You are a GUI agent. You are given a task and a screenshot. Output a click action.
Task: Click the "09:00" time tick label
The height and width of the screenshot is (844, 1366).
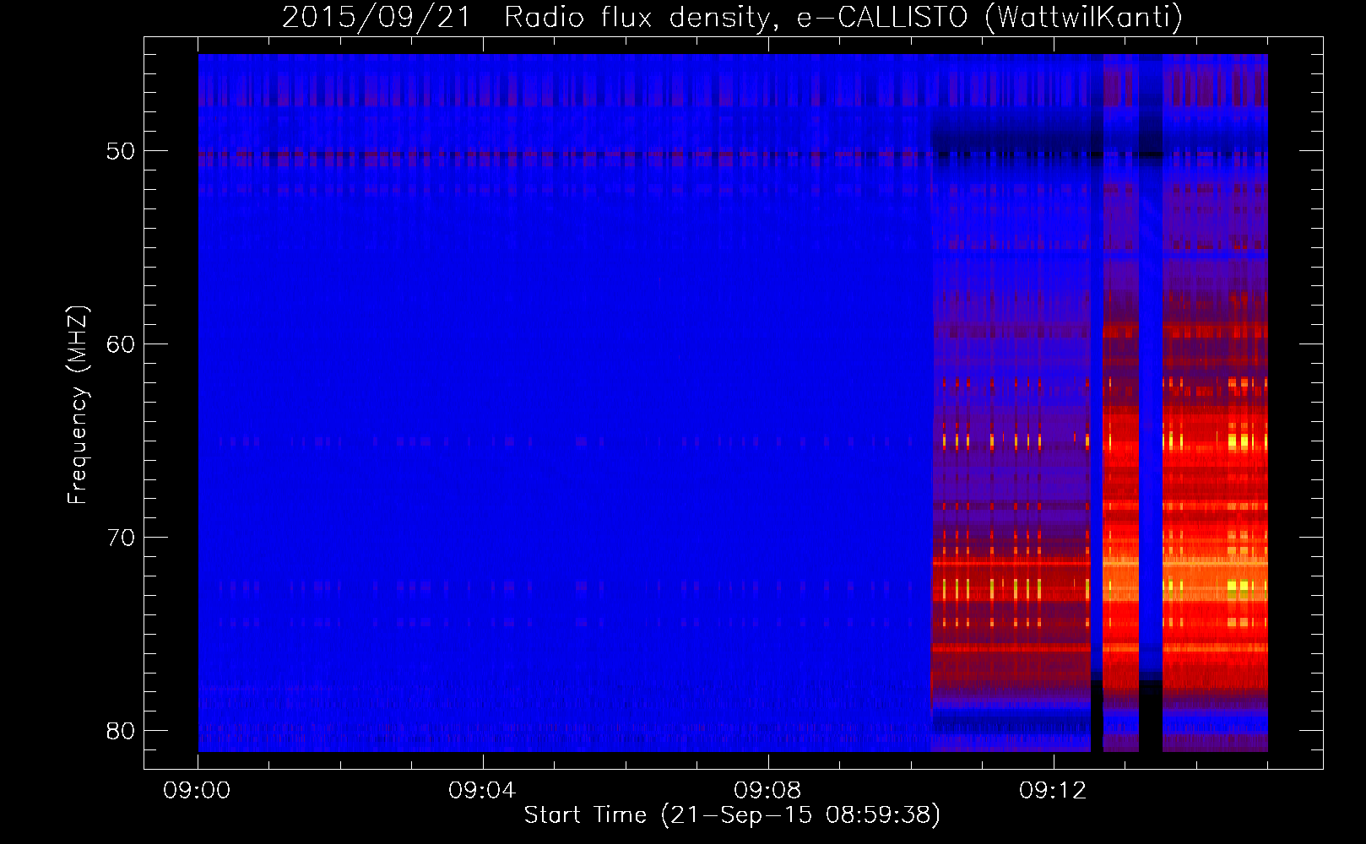pyautogui.click(x=197, y=791)
